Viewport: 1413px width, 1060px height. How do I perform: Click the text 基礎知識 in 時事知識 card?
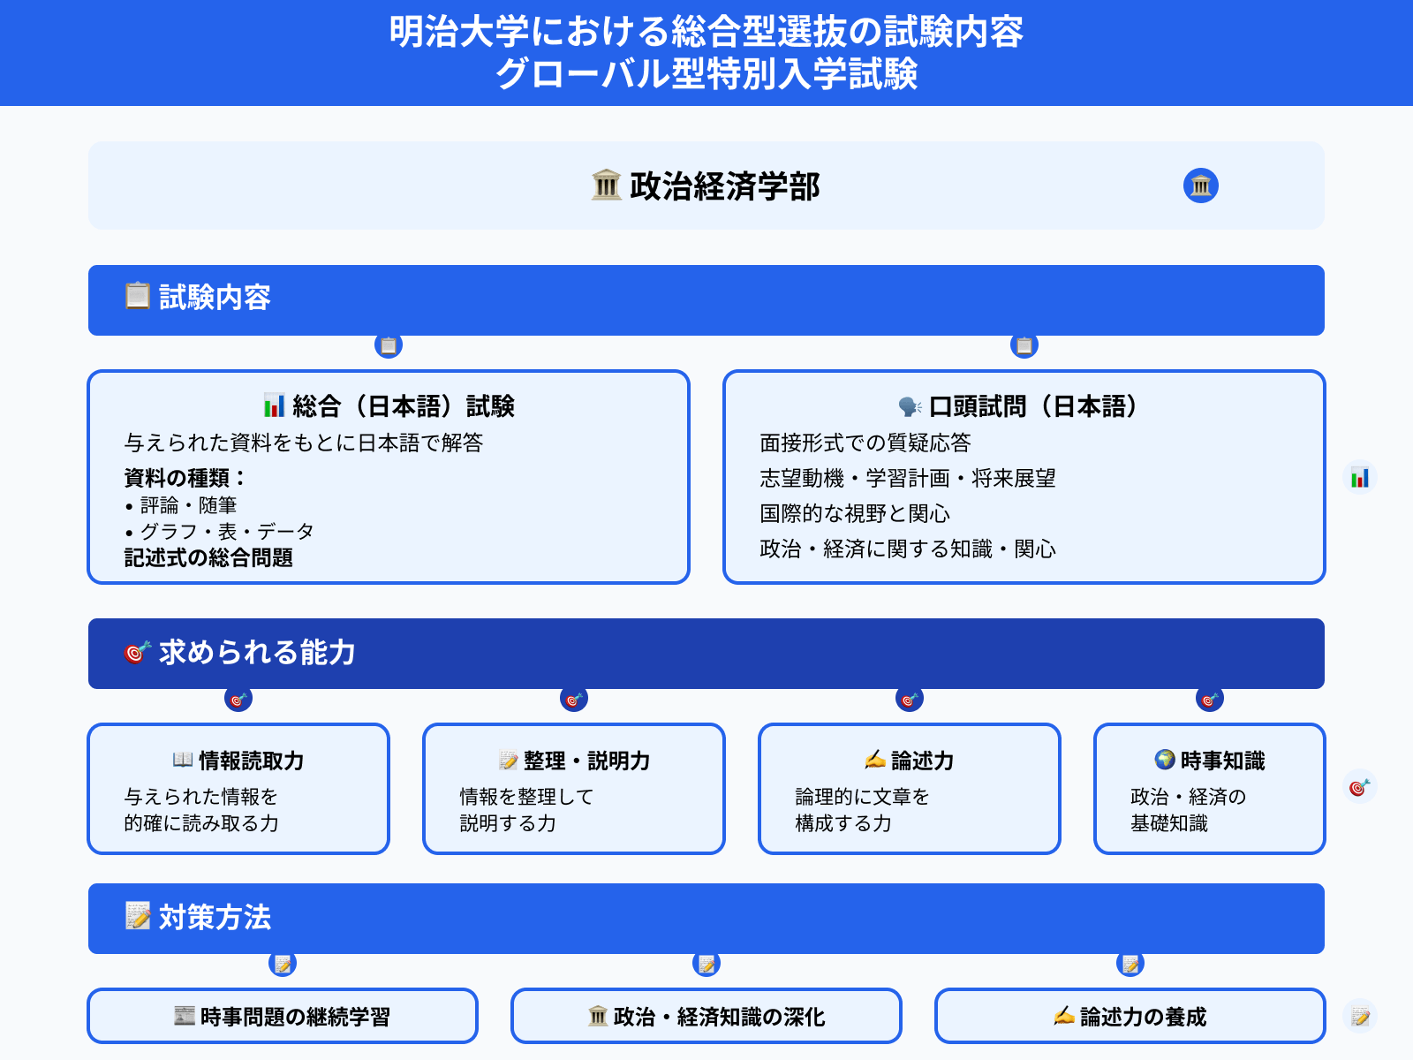coord(1169,823)
